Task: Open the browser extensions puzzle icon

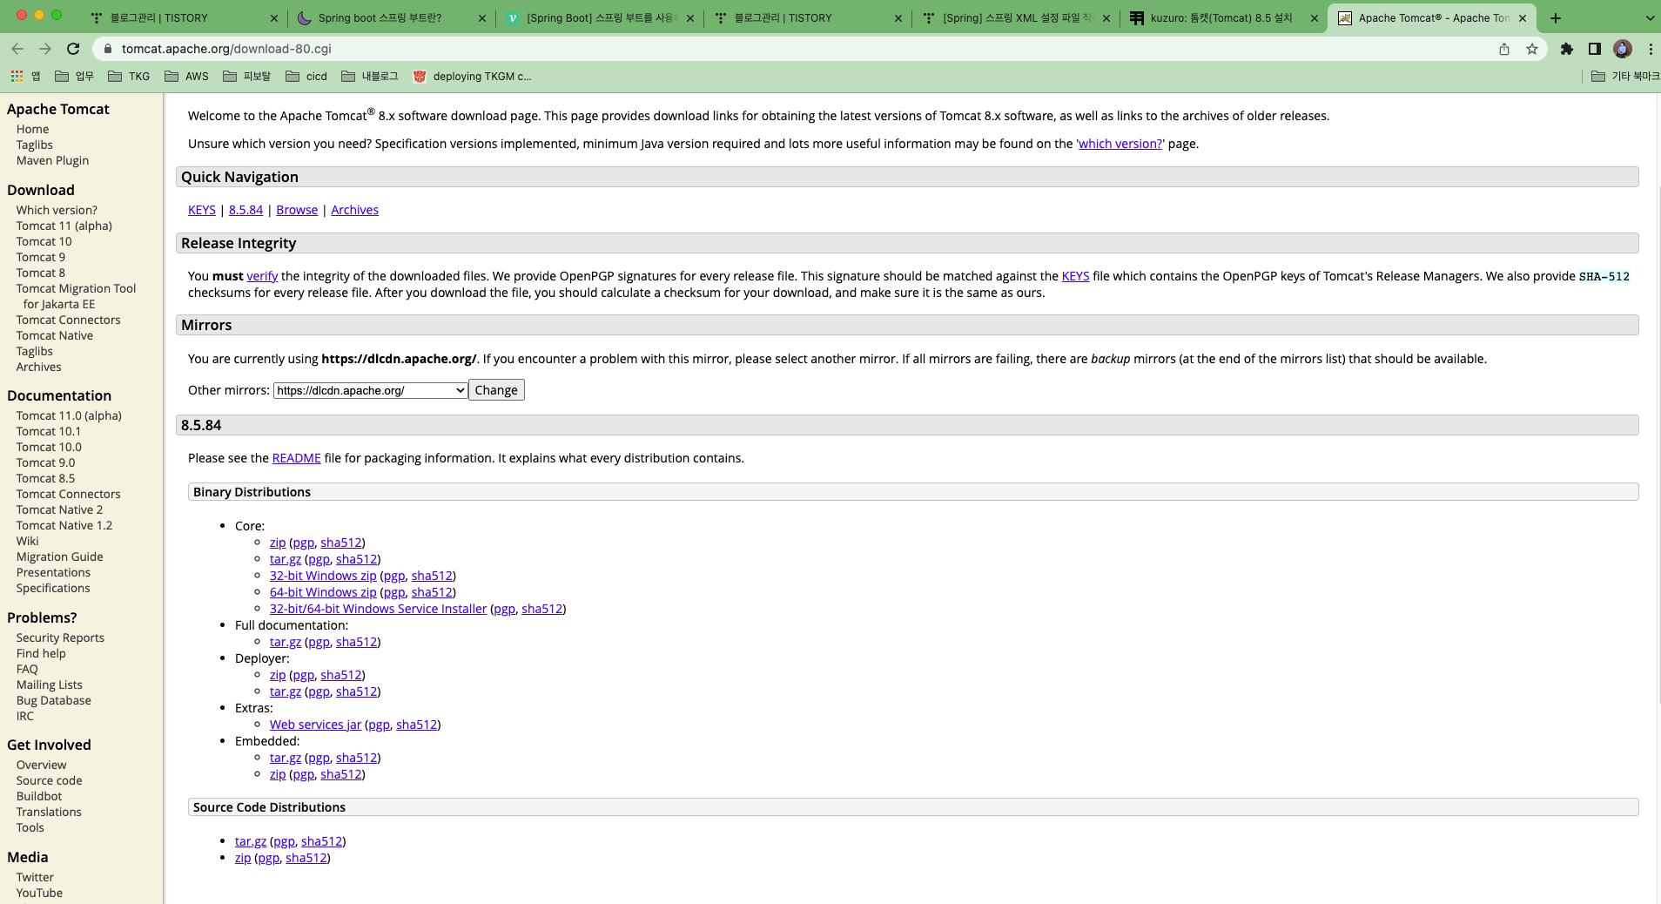Action: pos(1567,49)
